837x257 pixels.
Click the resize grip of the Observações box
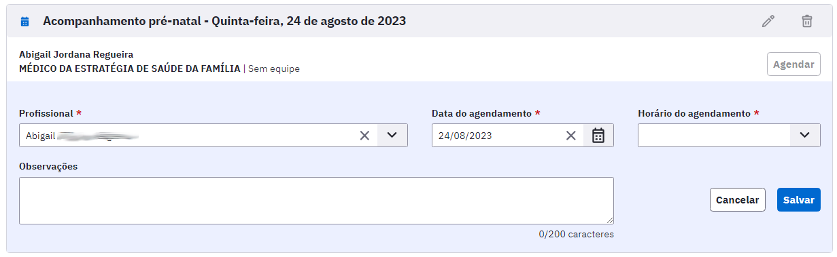(610, 220)
